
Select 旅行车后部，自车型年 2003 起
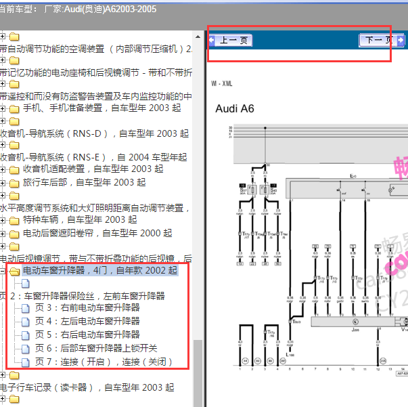[x=84, y=182]
